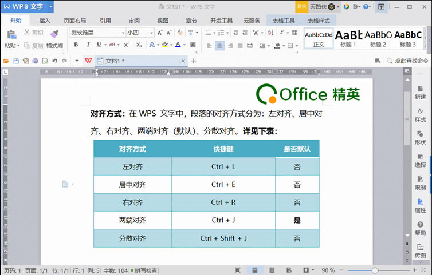Viewport: 432px width, 275px height.
Task: Add new document tab with plus
Action: 194,61
